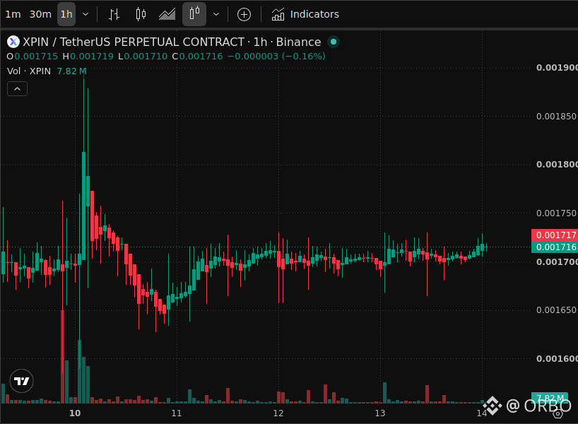Select the hollow candles chart style

pos(194,14)
